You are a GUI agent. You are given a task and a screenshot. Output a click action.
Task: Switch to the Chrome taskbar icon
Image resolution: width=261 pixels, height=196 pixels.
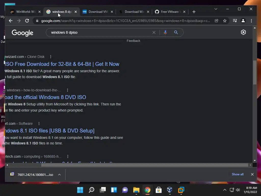(147, 190)
